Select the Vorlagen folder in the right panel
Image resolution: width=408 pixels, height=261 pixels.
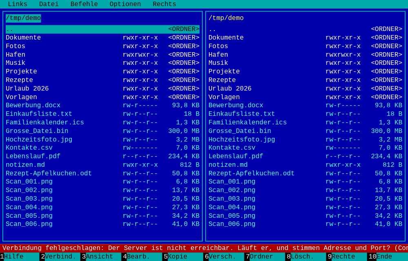point(305,97)
